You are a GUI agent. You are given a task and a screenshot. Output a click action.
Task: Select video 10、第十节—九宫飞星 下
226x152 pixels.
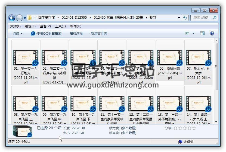point(83,104)
